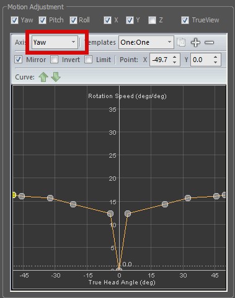Screen dimensions: 235x298
Task: Click the minus icon to remove template
Action: (209, 42)
